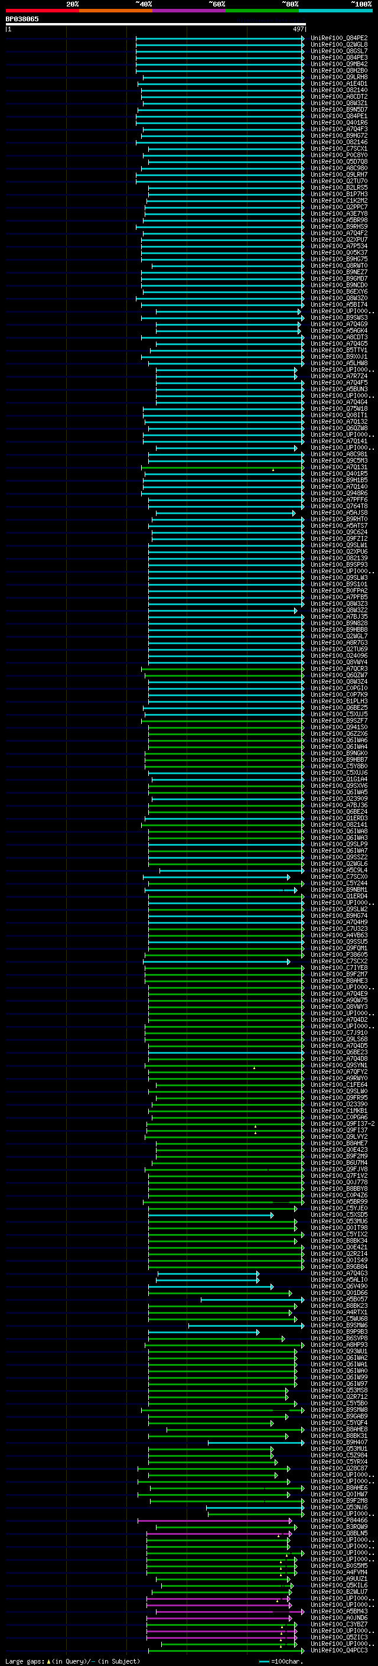Select hit label UniRef100_Q2R2I4
The width and height of the screenshot is (378, 1666).
339,1253
